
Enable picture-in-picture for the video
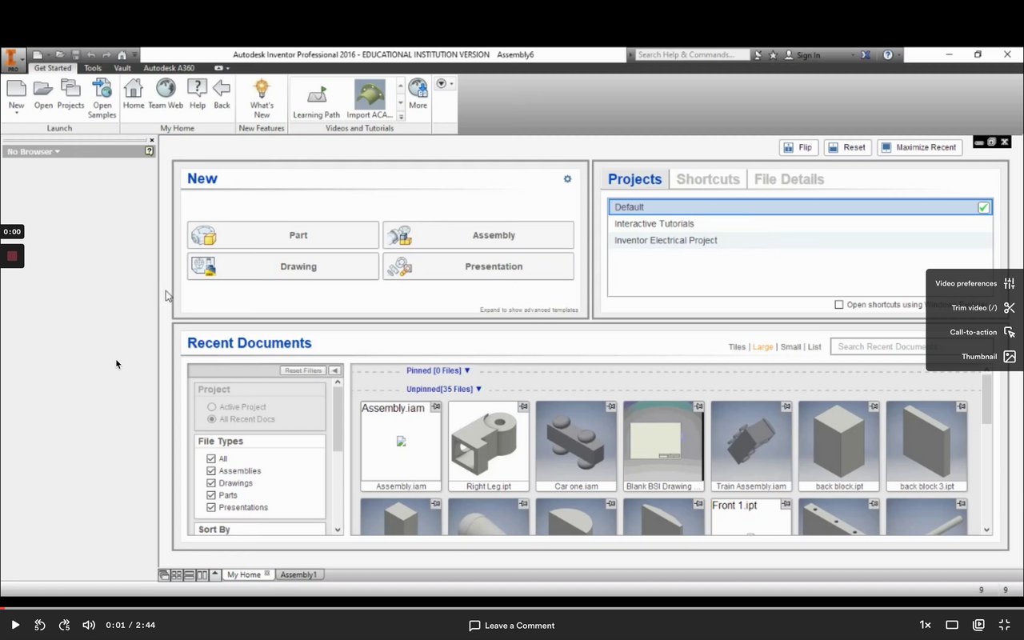[x=978, y=625]
